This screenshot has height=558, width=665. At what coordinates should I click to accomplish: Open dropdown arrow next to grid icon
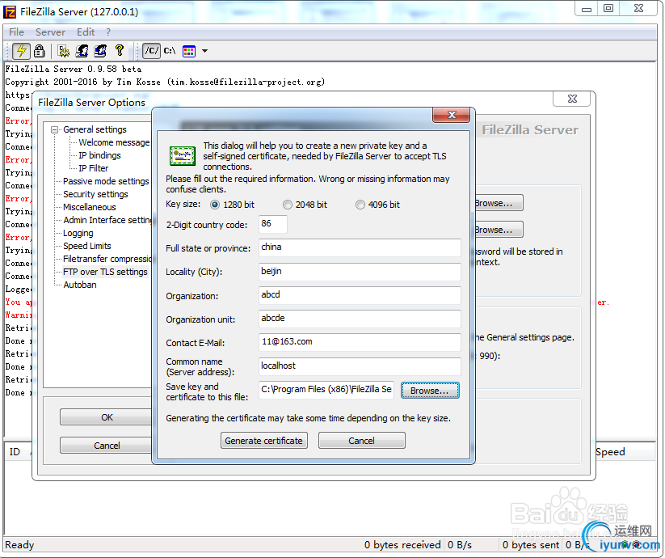205,51
